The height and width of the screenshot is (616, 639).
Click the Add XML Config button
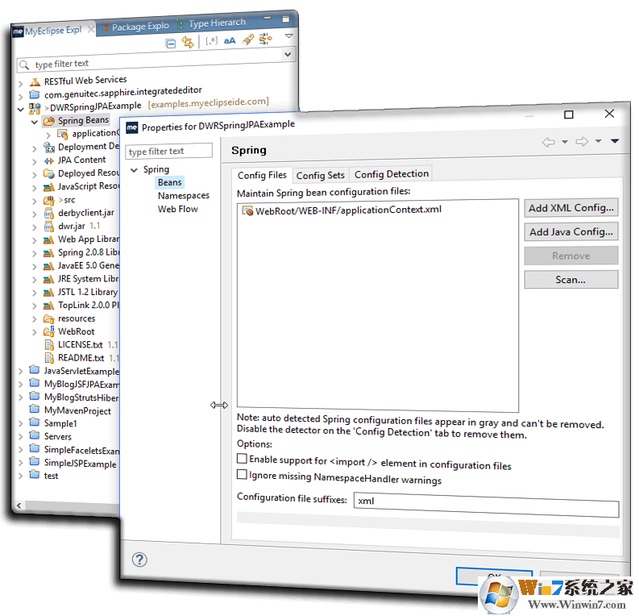571,208
